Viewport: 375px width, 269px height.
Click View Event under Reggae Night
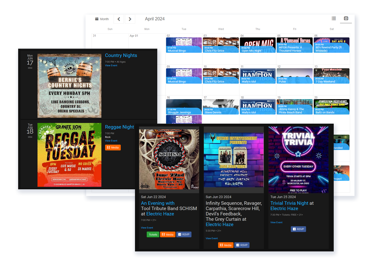[111, 141]
